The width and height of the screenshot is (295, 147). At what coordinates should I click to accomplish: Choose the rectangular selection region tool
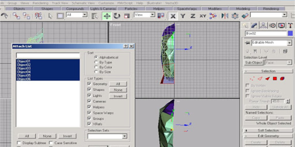point(60,16)
